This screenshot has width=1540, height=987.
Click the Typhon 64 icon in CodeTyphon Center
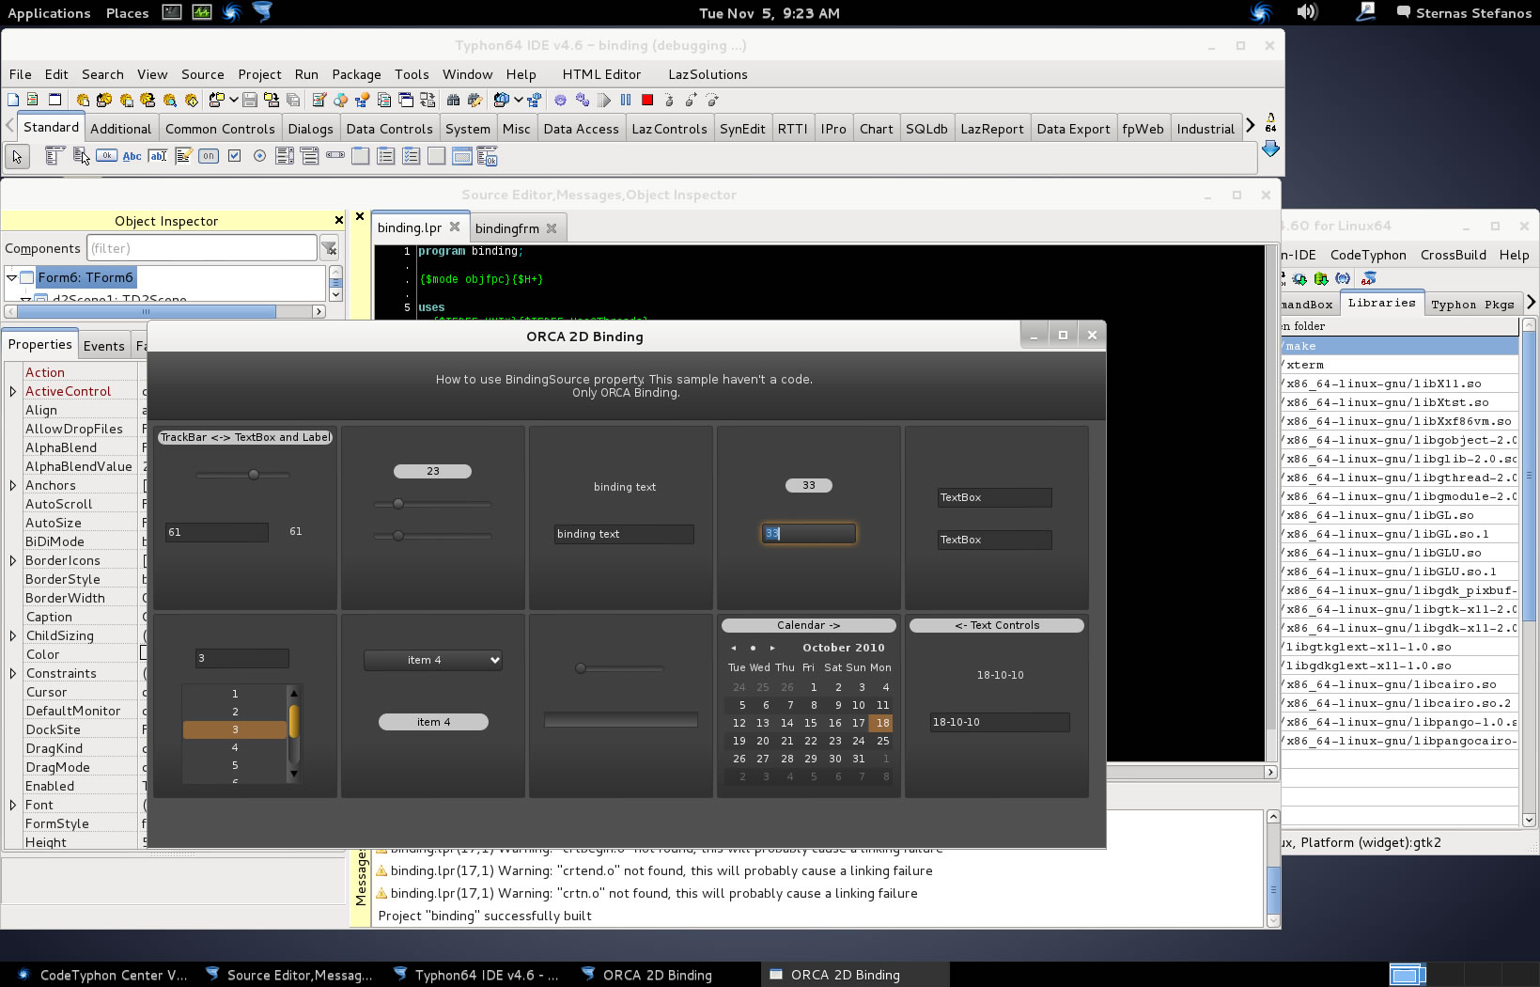pyautogui.click(x=1369, y=278)
